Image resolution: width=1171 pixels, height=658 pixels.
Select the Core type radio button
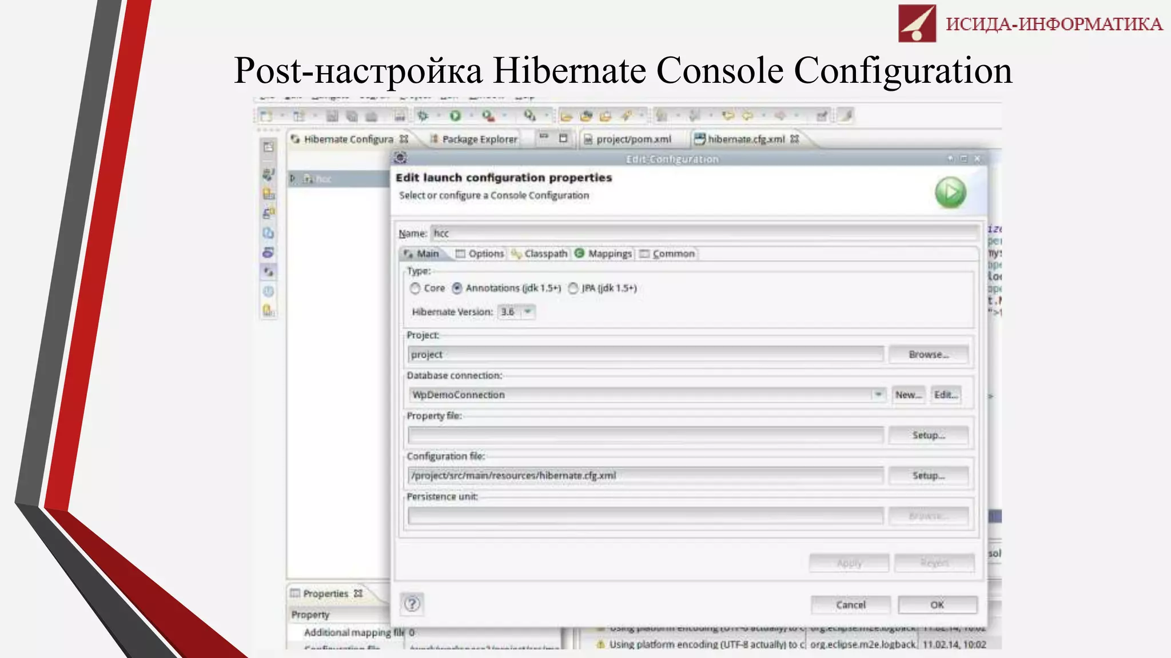point(415,288)
